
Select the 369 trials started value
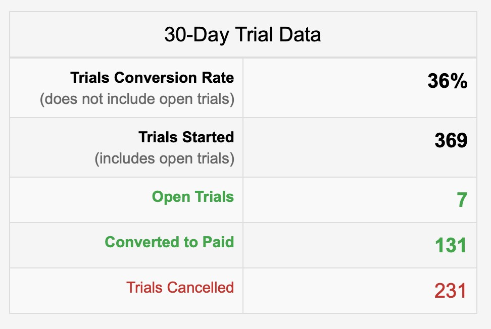tap(451, 140)
